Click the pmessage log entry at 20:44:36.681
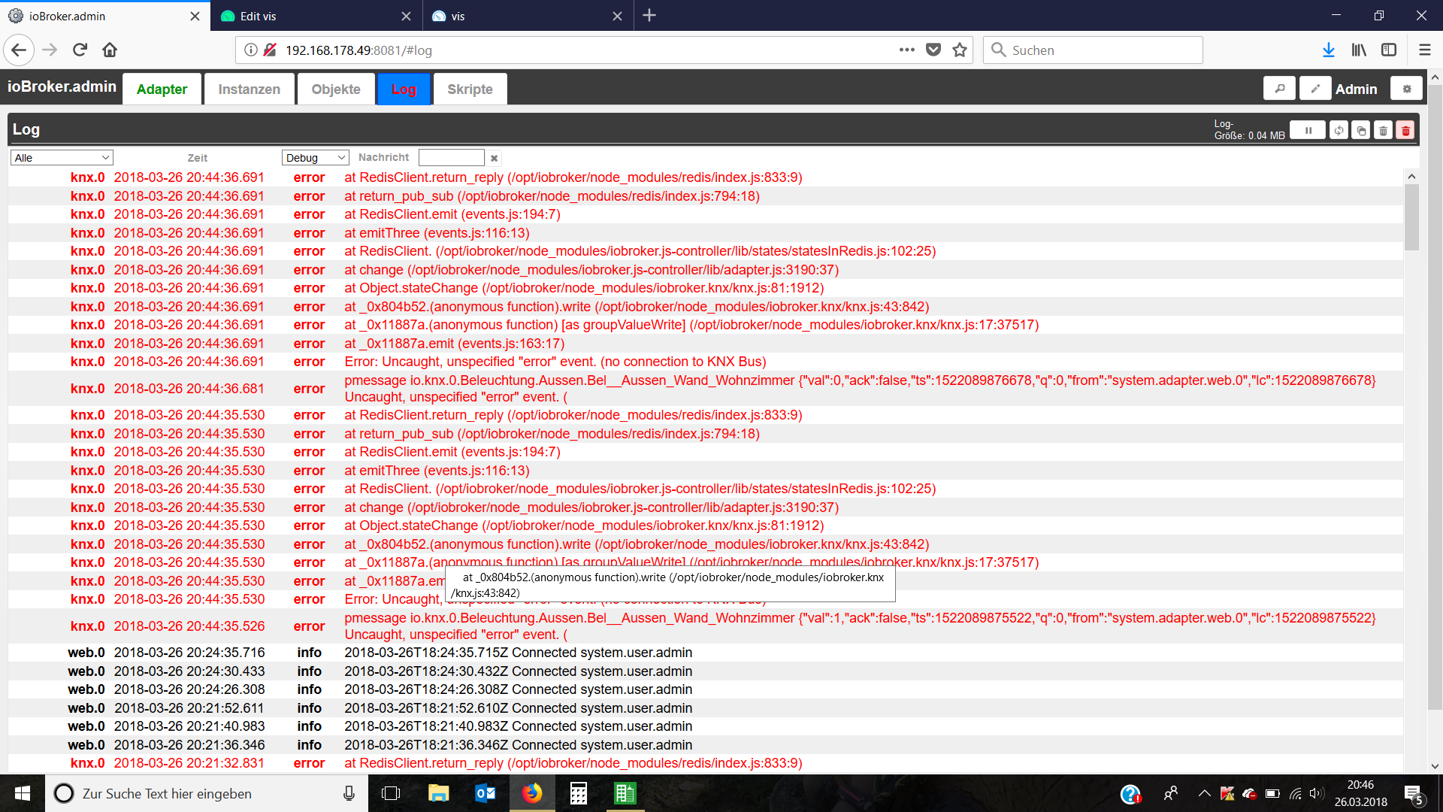 [705, 389]
